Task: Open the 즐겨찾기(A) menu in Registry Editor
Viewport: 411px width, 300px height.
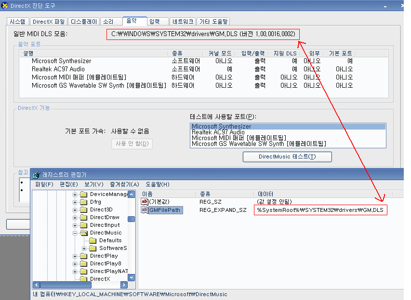Action: (x=124, y=184)
